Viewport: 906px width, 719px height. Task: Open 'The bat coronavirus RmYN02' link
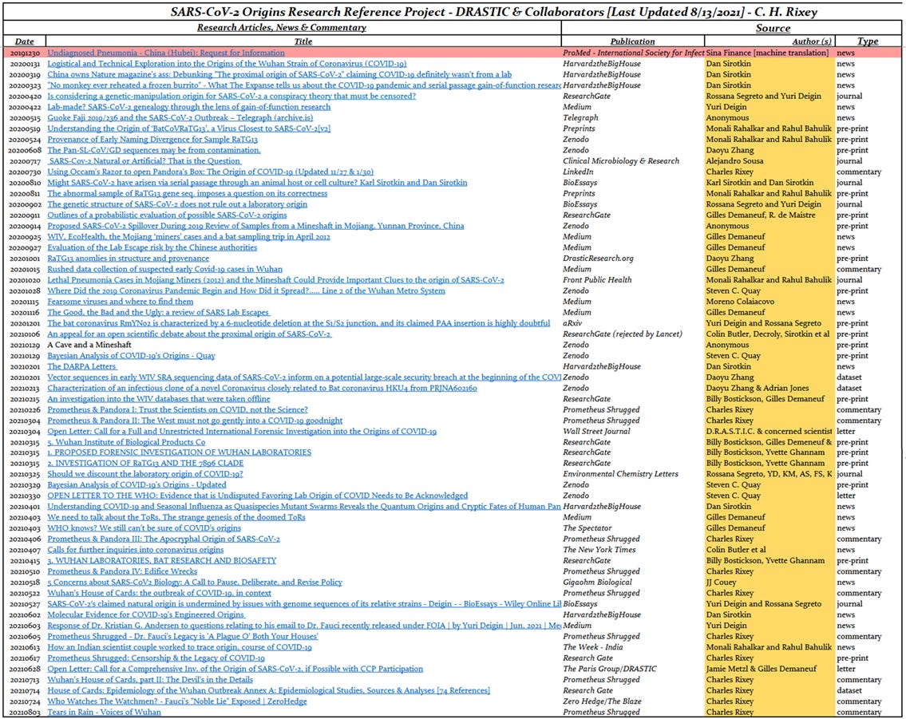click(x=299, y=323)
